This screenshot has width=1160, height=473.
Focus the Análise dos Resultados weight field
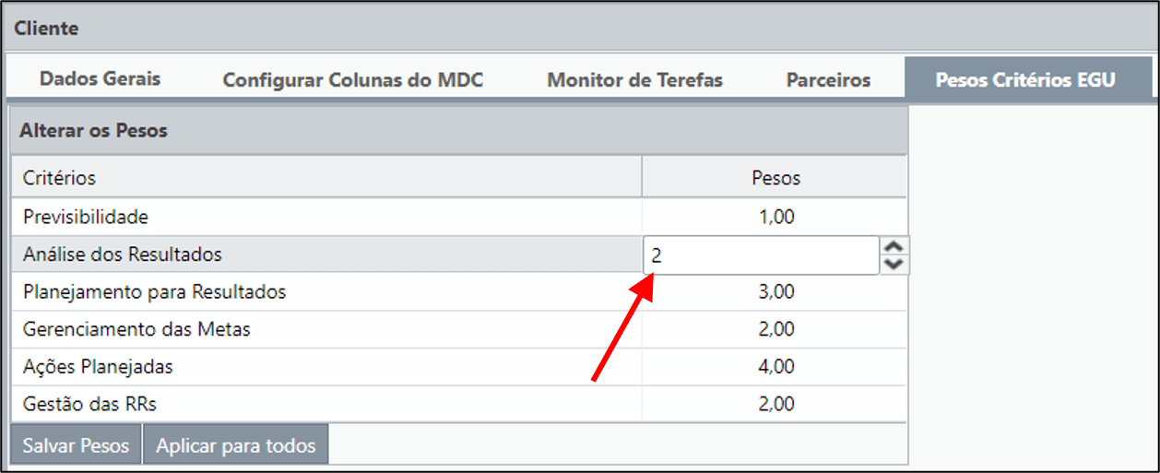761,255
